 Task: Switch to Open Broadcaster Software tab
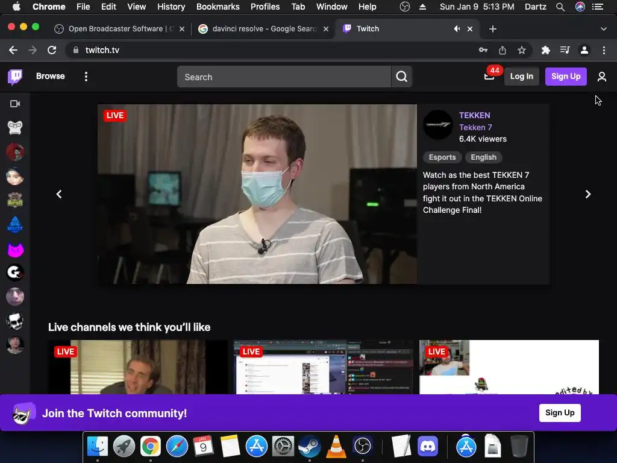point(120,29)
